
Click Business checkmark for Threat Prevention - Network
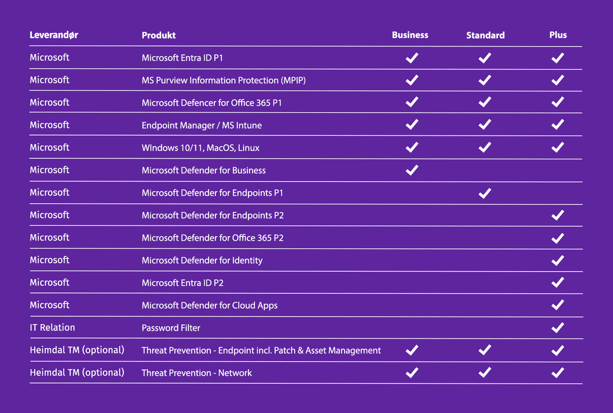[x=412, y=373]
